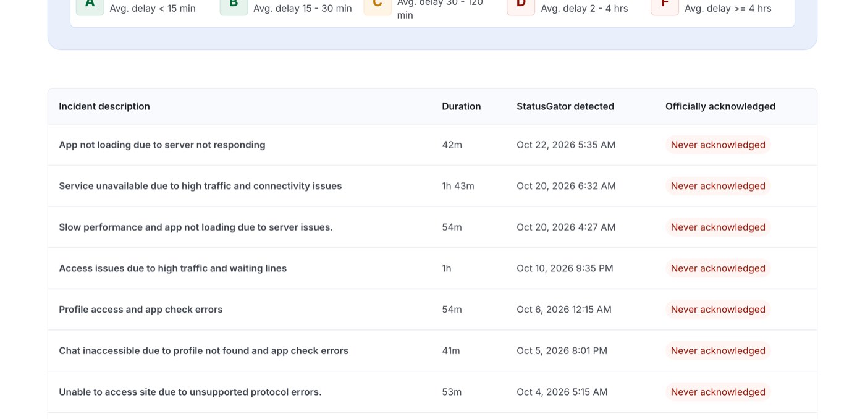Click 'Avg. delay >= 4 hrs' text
This screenshot has height=419, width=865.
728,9
